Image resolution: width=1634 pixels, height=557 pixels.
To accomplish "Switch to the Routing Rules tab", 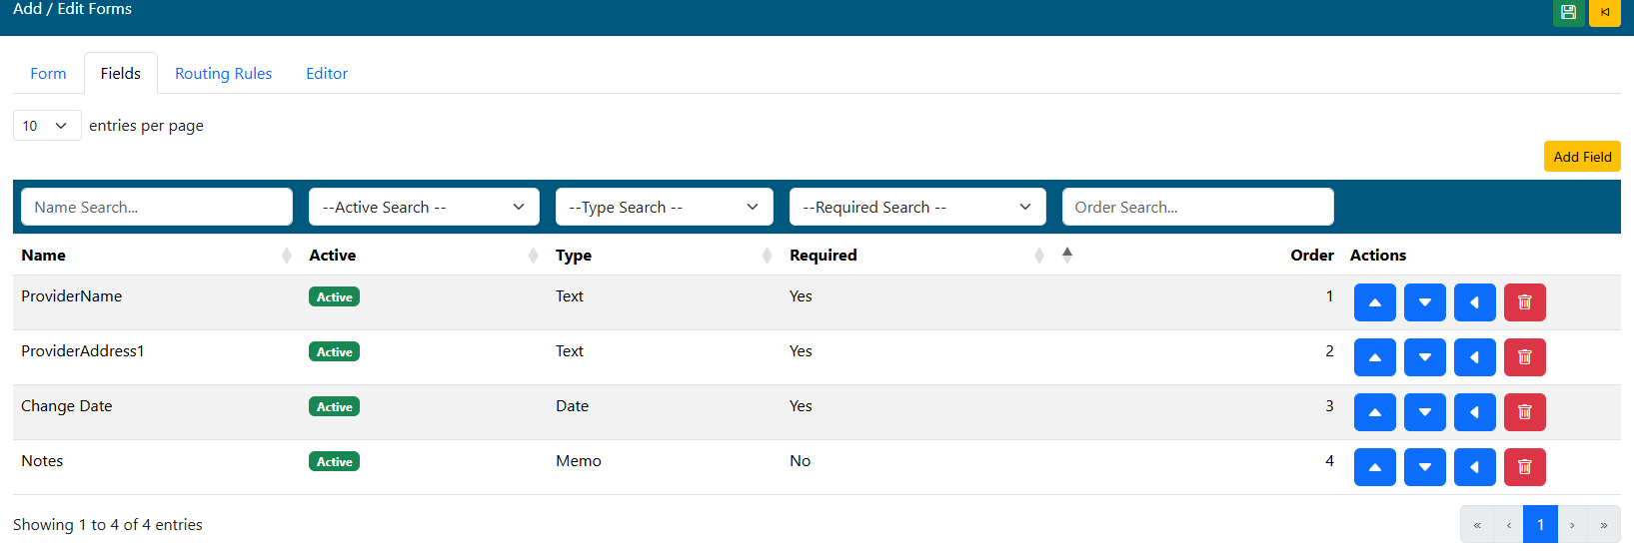I will [223, 74].
